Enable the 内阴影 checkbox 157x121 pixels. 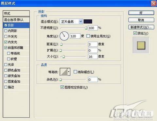6,31
